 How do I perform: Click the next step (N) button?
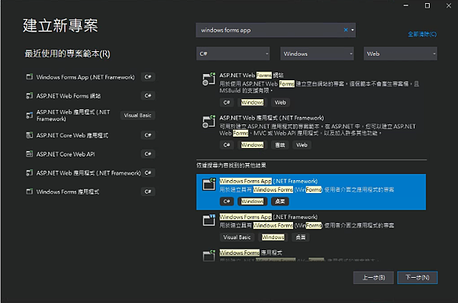click(418, 278)
